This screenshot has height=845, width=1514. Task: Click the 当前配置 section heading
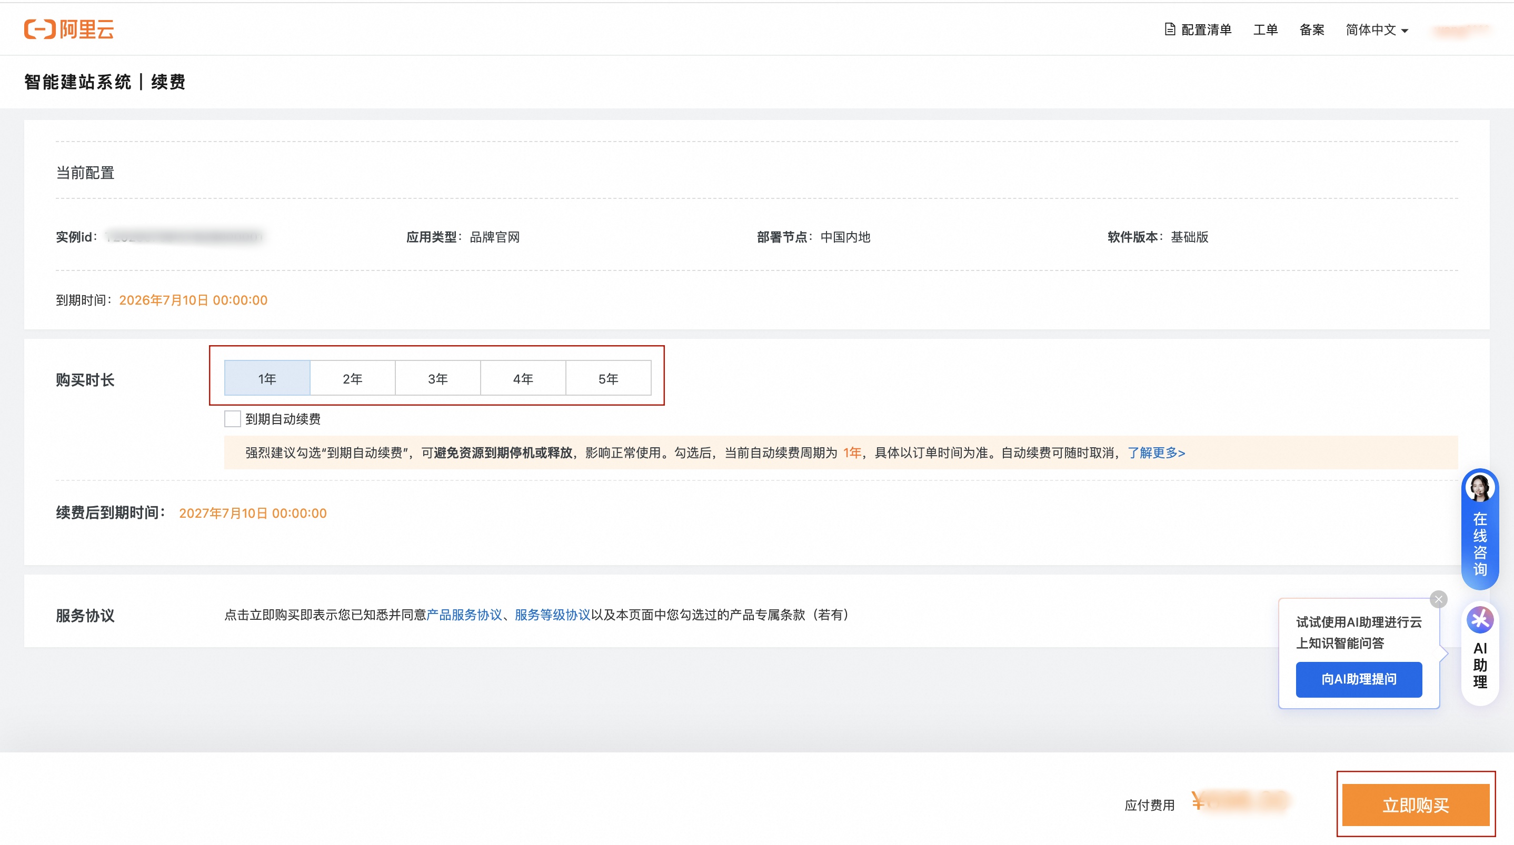click(85, 173)
